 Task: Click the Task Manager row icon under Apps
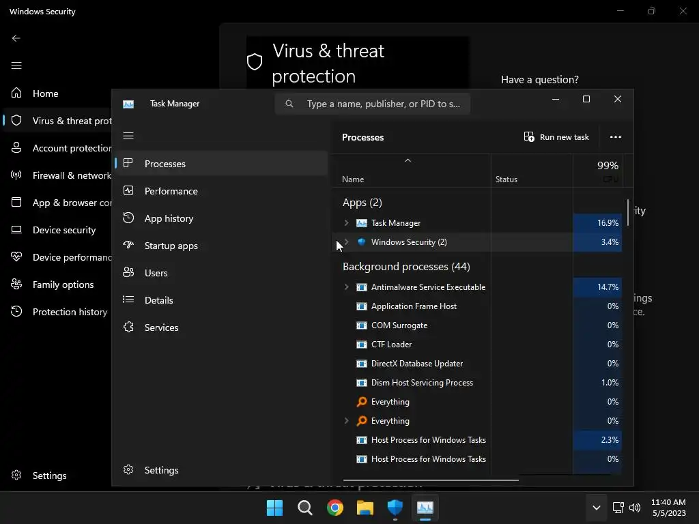[362, 223]
